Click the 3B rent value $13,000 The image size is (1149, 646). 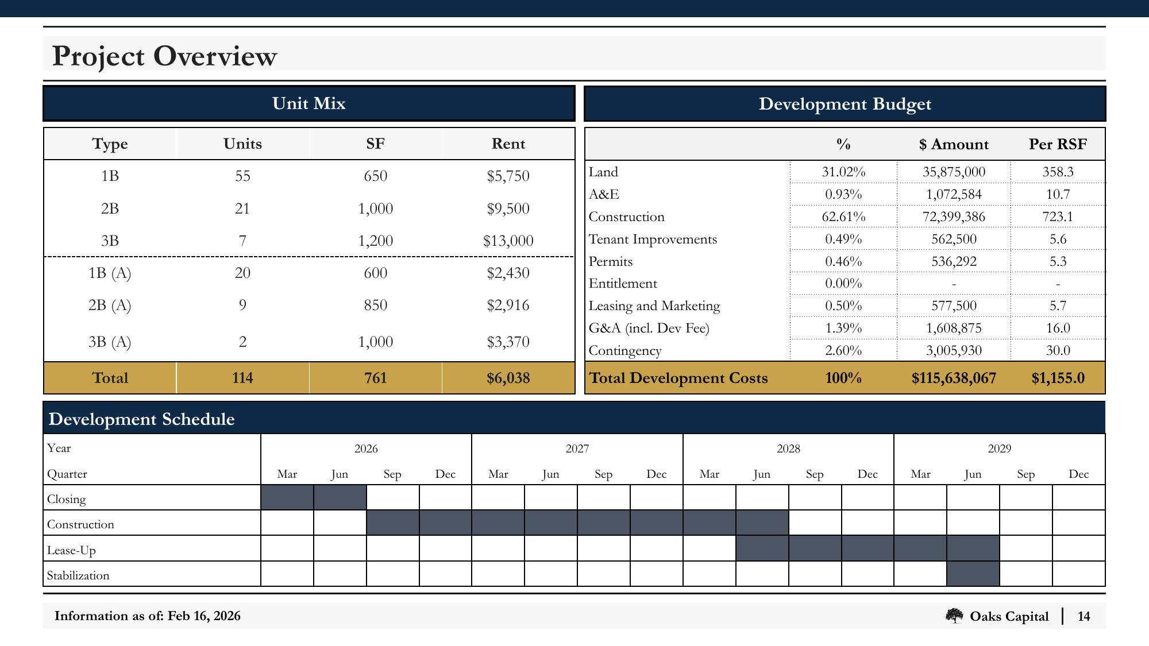(508, 241)
